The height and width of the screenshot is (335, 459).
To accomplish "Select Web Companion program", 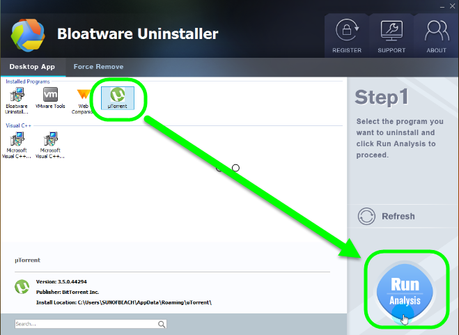I will coord(83,101).
